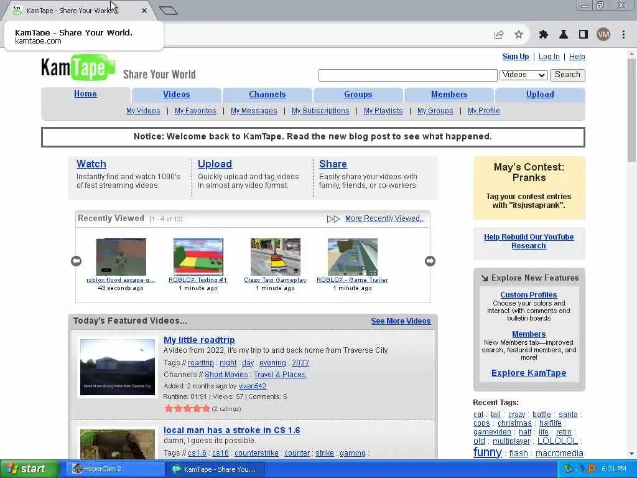Viewport: 637px width, 478px height.
Task: Click the green system tray icon
Action: click(568, 469)
